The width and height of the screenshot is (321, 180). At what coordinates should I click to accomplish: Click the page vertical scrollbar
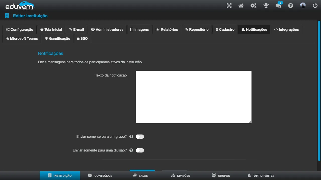pos(319,90)
